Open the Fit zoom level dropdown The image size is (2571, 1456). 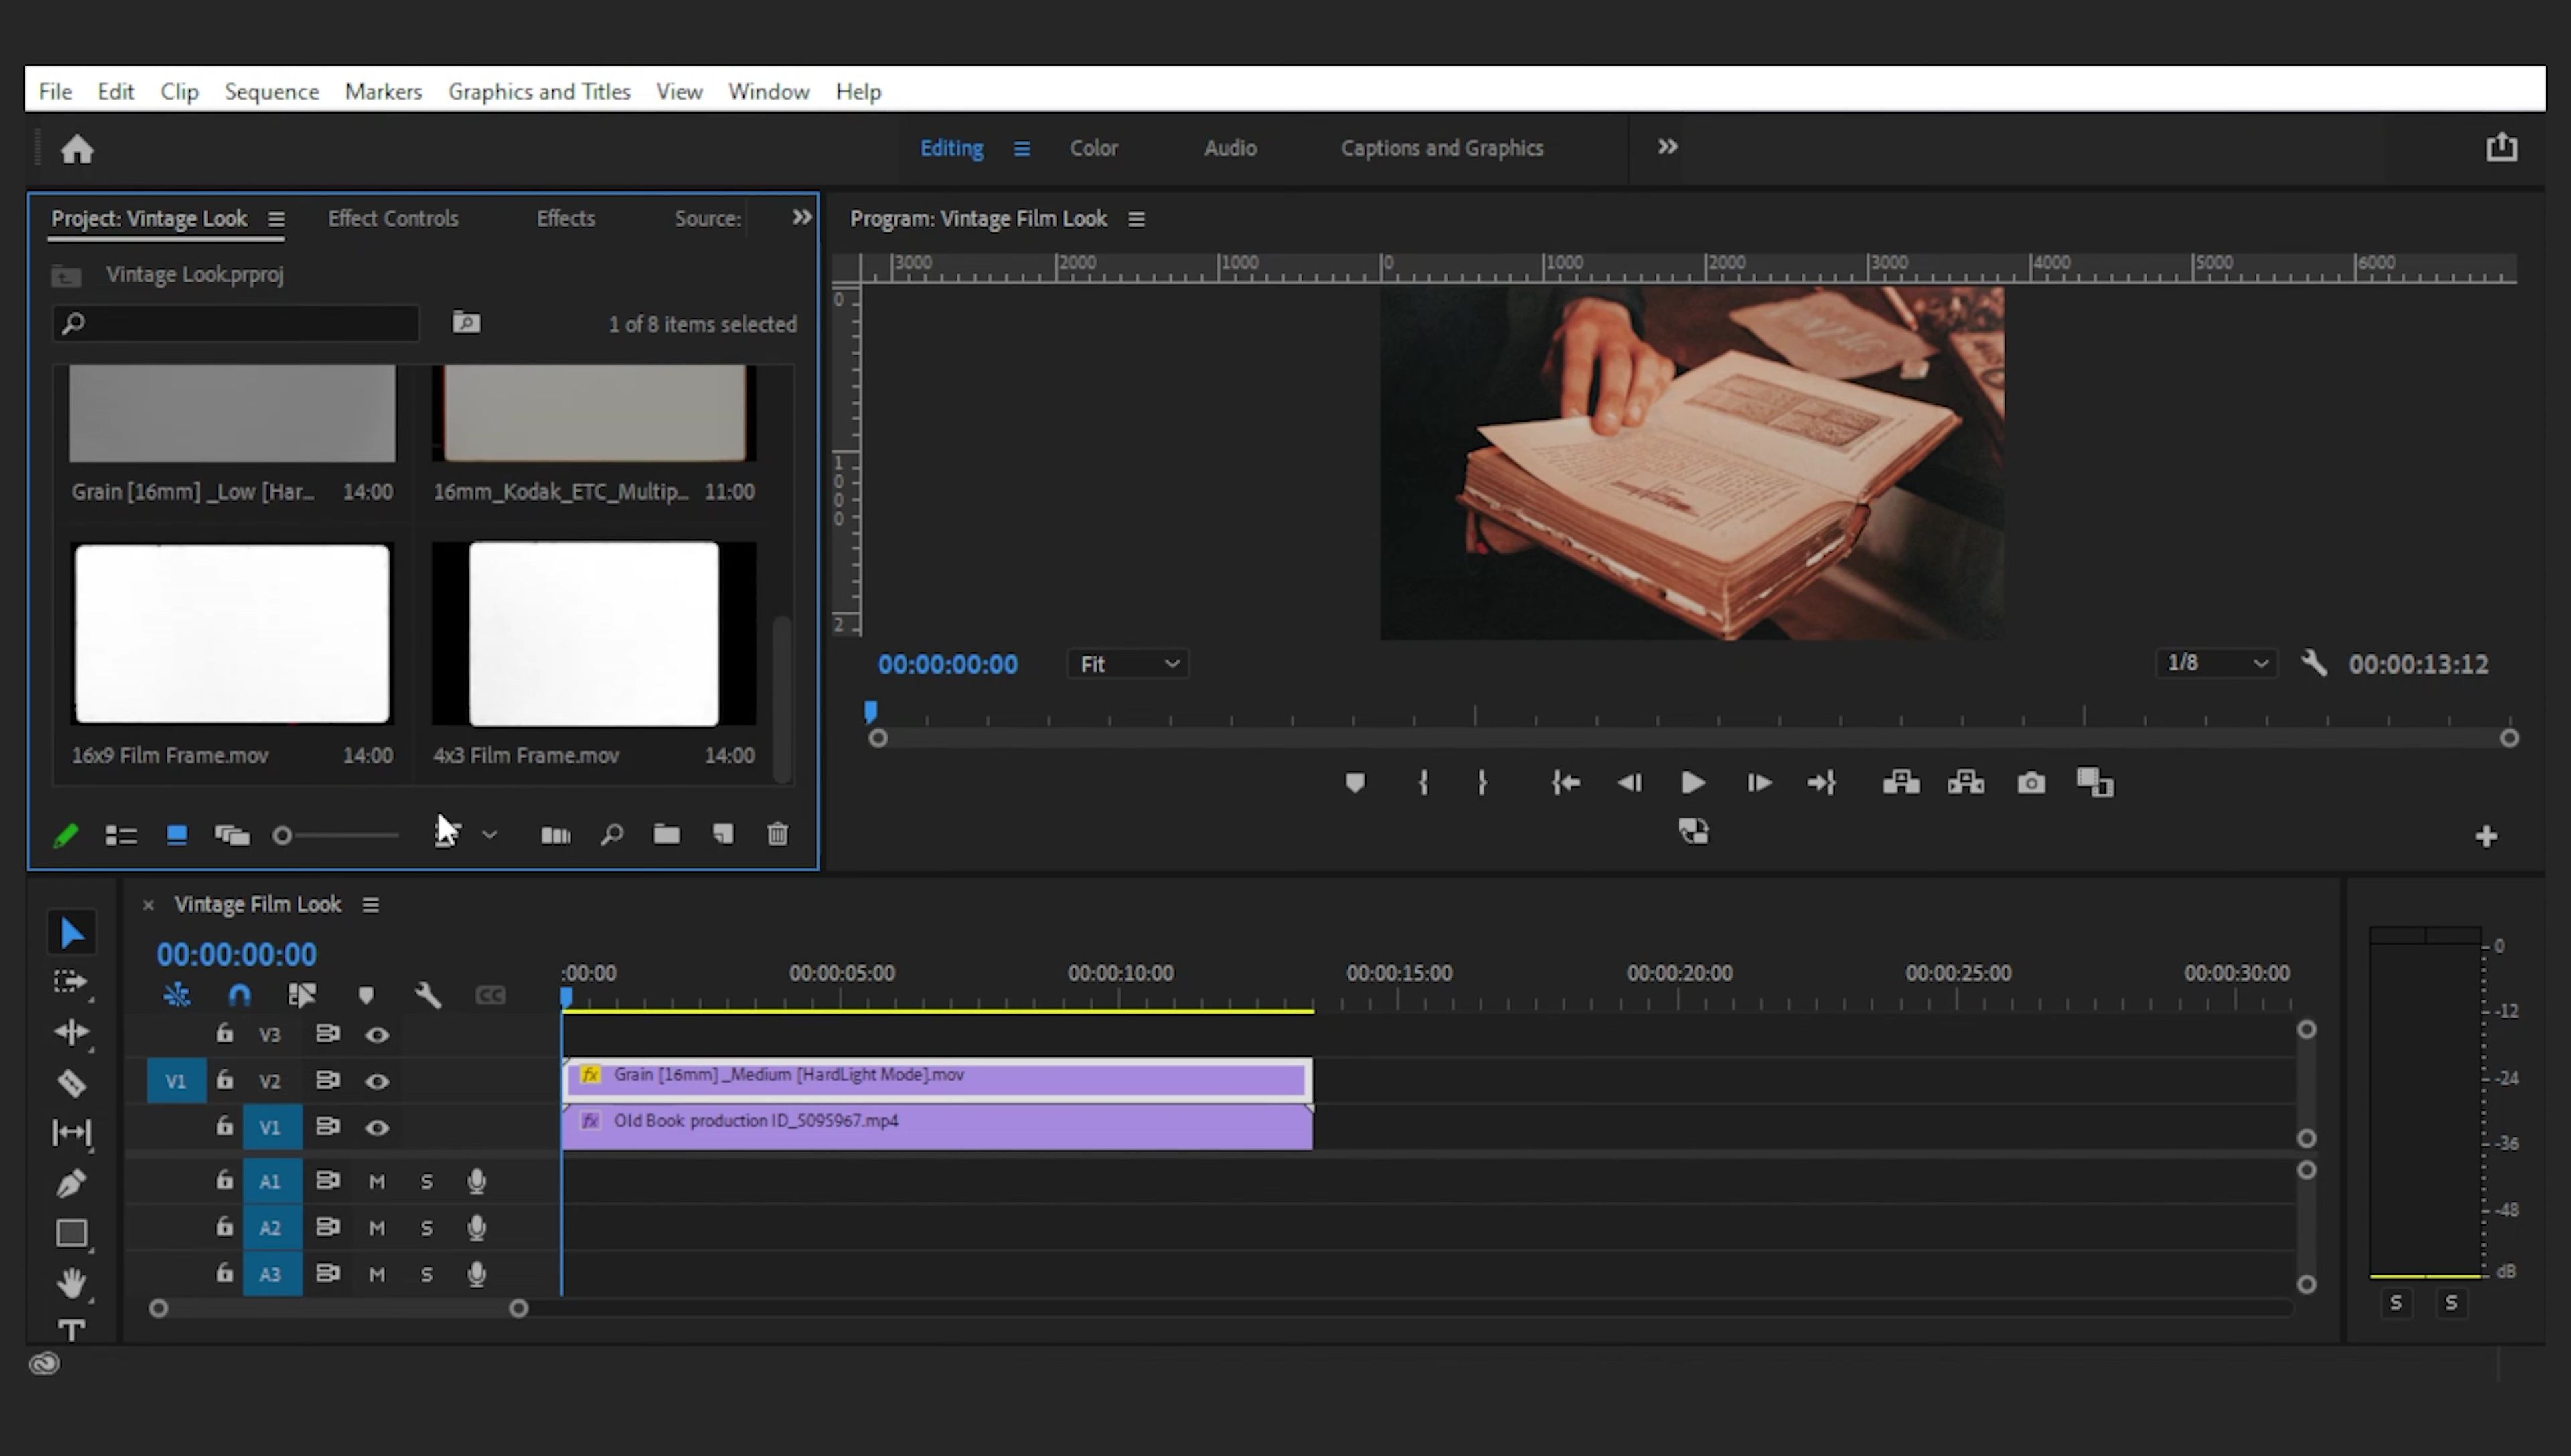point(1127,664)
